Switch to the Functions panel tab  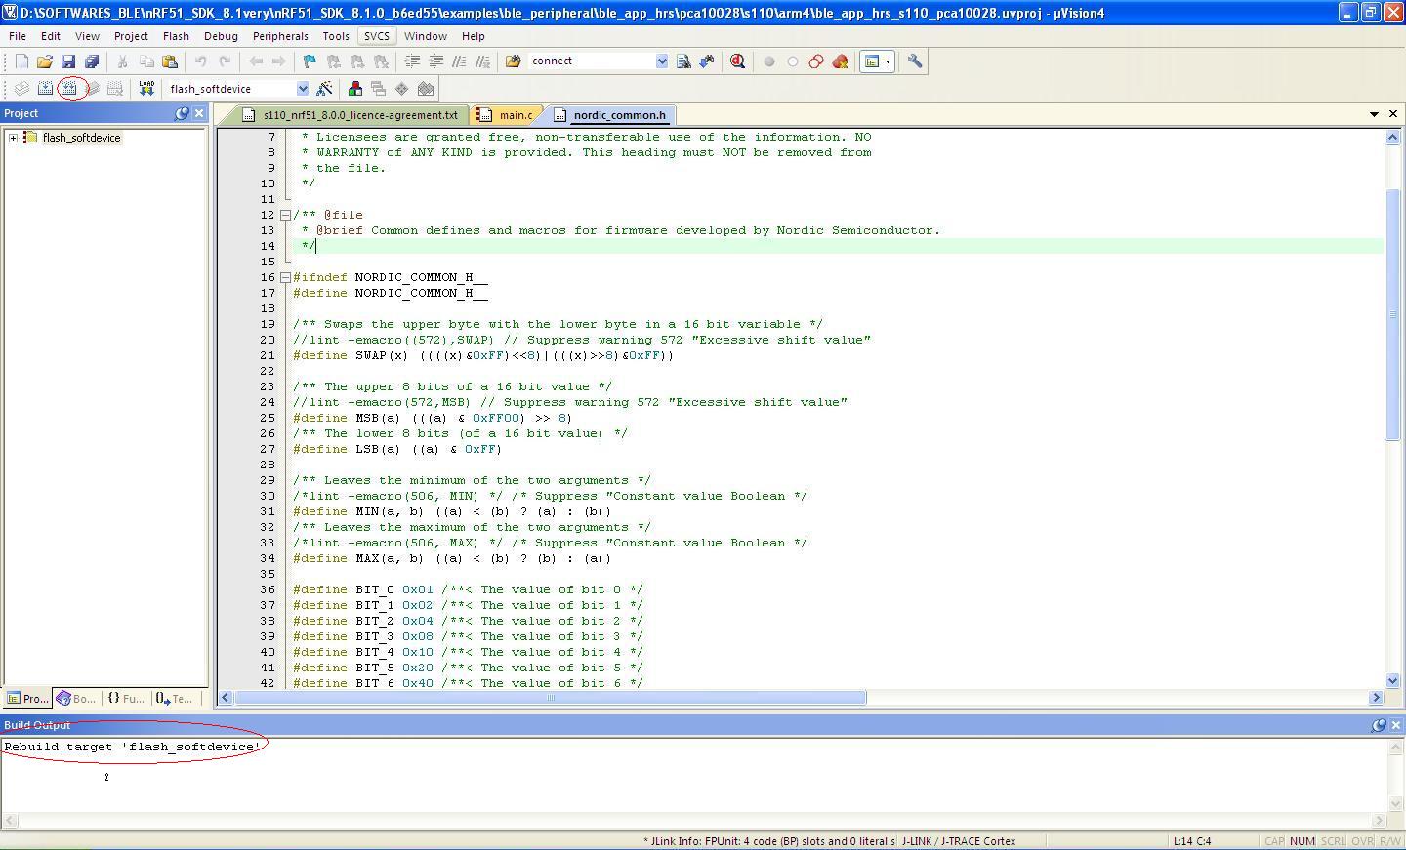tap(126, 699)
